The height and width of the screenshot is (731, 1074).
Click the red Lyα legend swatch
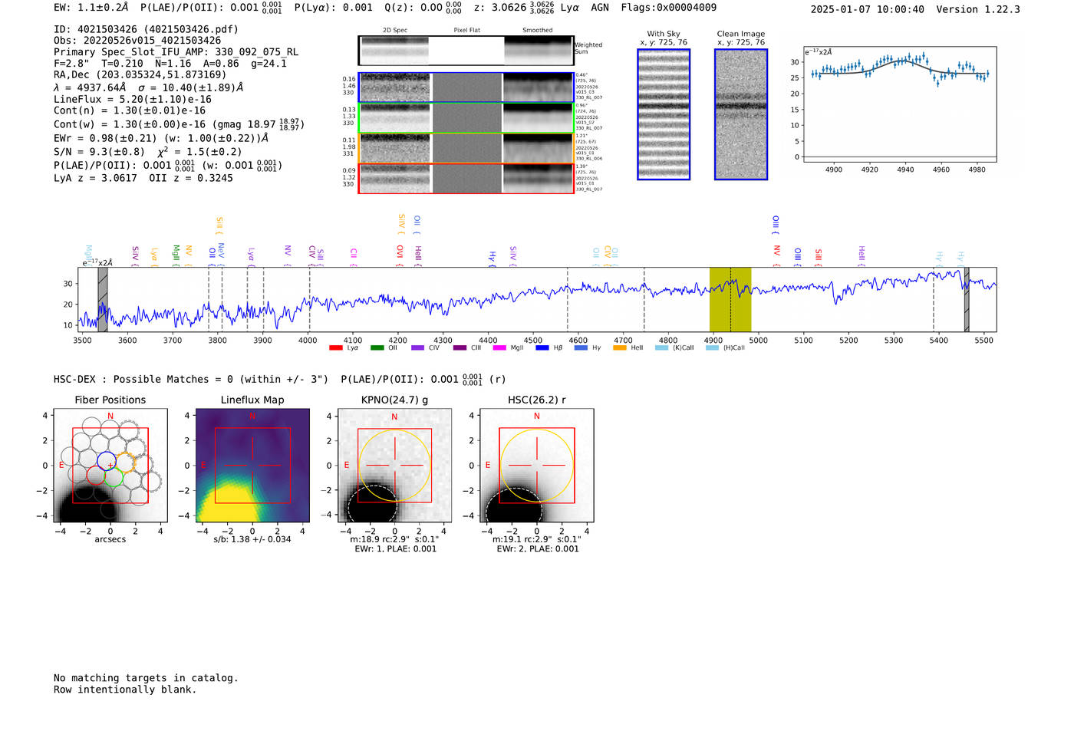click(x=335, y=347)
